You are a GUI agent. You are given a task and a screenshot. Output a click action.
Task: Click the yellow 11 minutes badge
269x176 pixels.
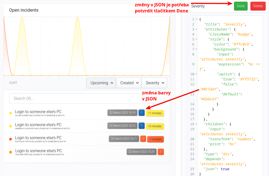tap(155, 113)
